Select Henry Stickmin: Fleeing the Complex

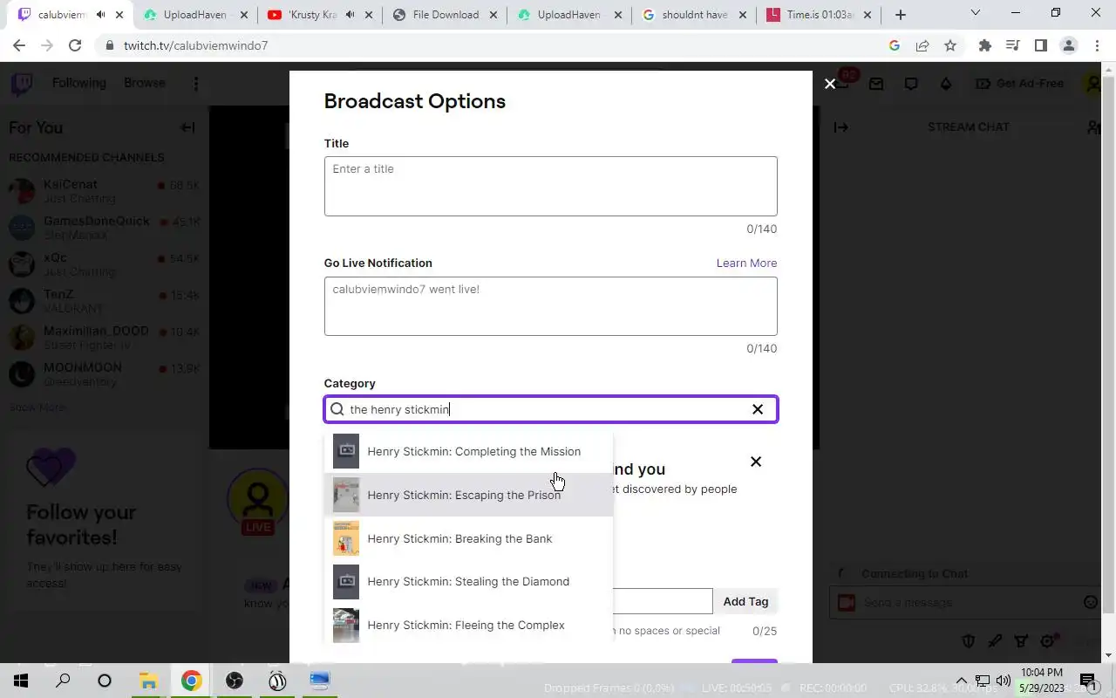point(468,625)
